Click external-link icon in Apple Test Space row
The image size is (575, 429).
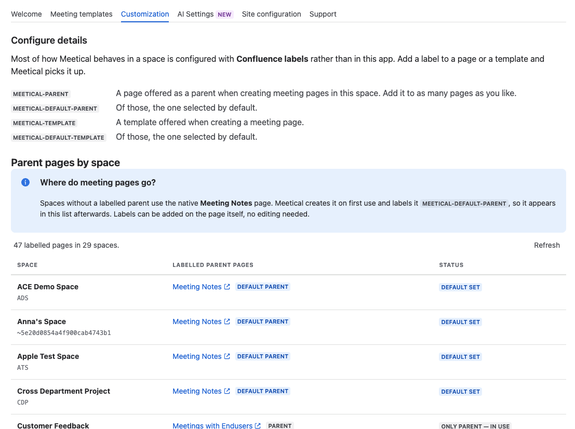tap(227, 356)
